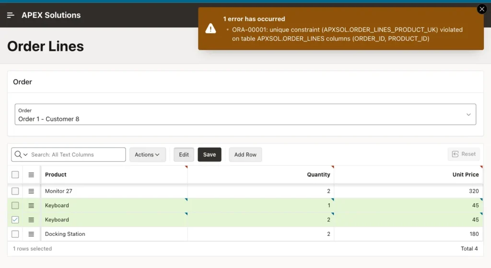Click the Docking Station product cell
Screen dimensions: 491x268
pos(114,234)
